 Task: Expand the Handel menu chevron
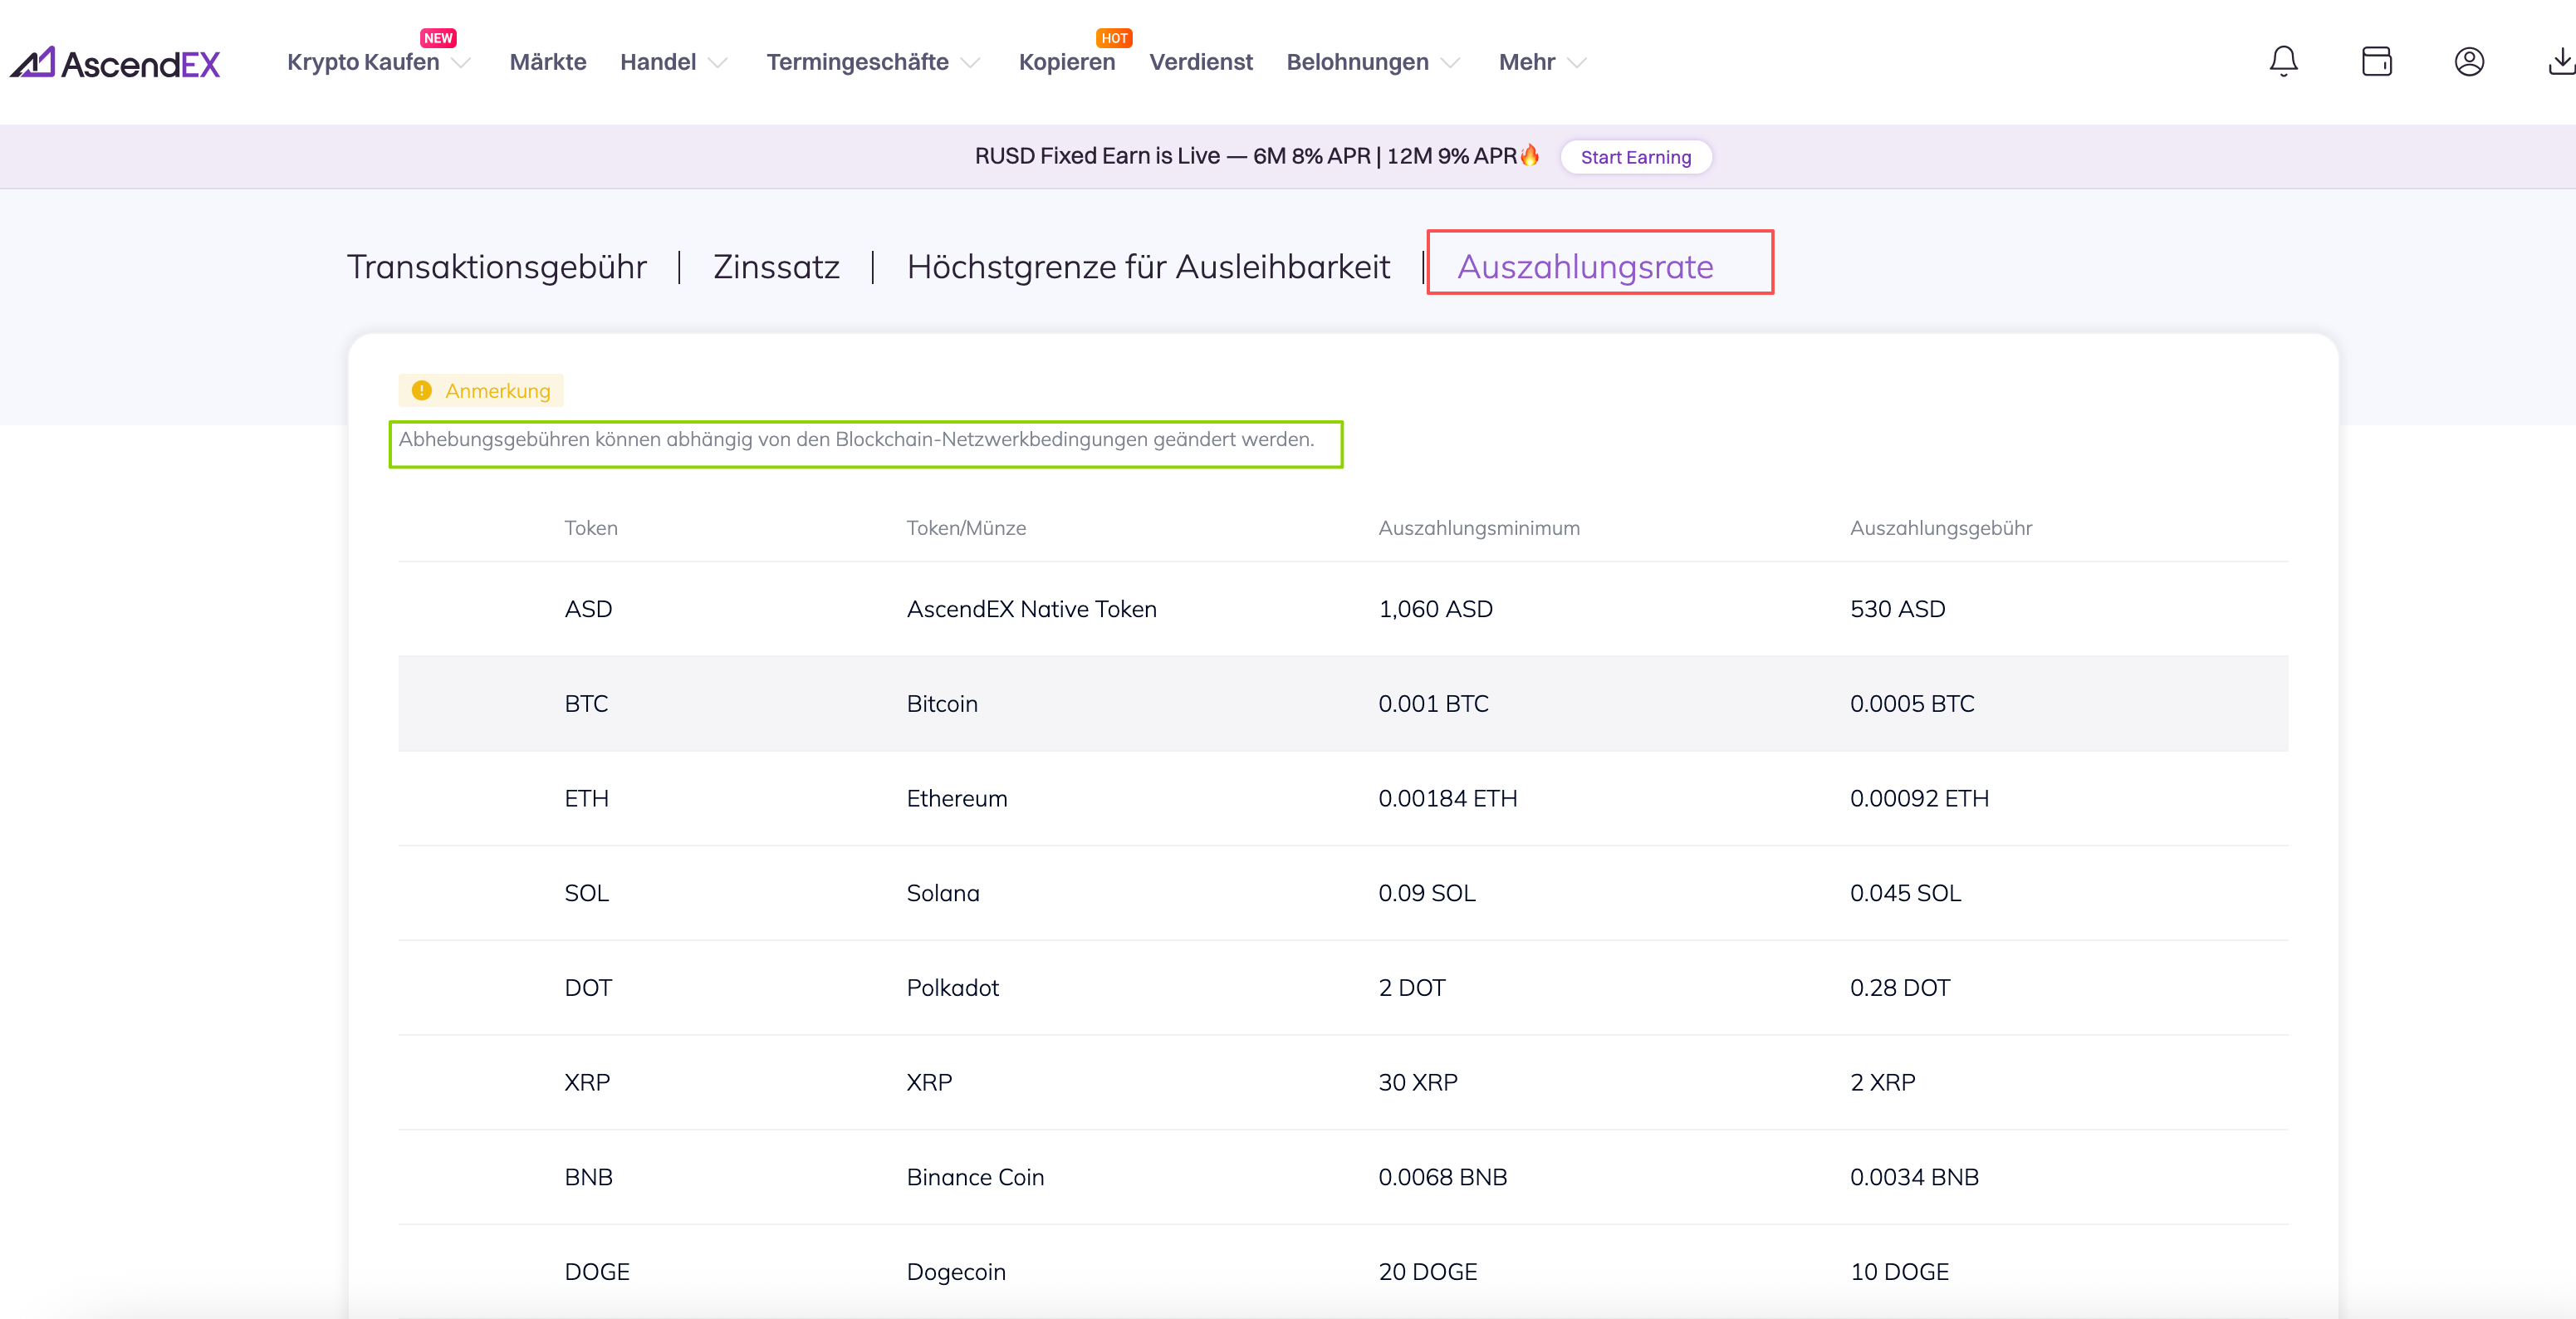click(x=717, y=63)
